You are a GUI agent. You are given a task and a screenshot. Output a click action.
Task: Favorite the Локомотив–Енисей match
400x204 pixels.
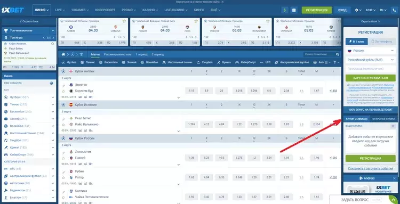point(63,158)
